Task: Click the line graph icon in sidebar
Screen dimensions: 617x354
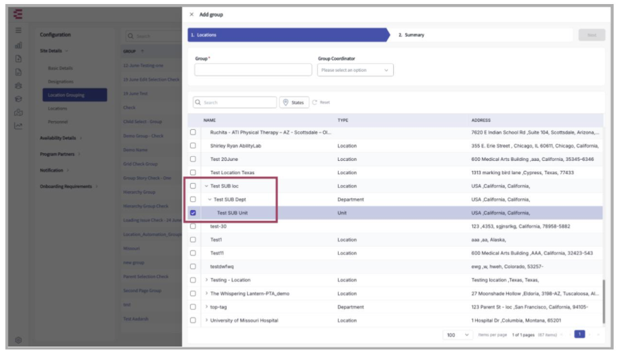Action: [x=19, y=126]
